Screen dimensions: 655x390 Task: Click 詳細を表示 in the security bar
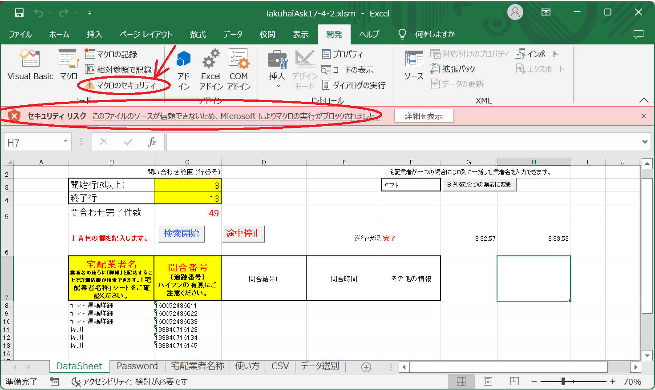(424, 116)
